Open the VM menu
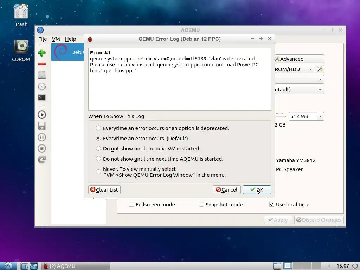This screenshot has width=360, height=270. (x=56, y=39)
